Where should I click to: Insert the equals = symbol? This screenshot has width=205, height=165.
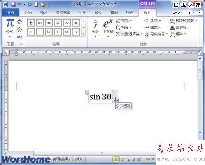click(49, 23)
